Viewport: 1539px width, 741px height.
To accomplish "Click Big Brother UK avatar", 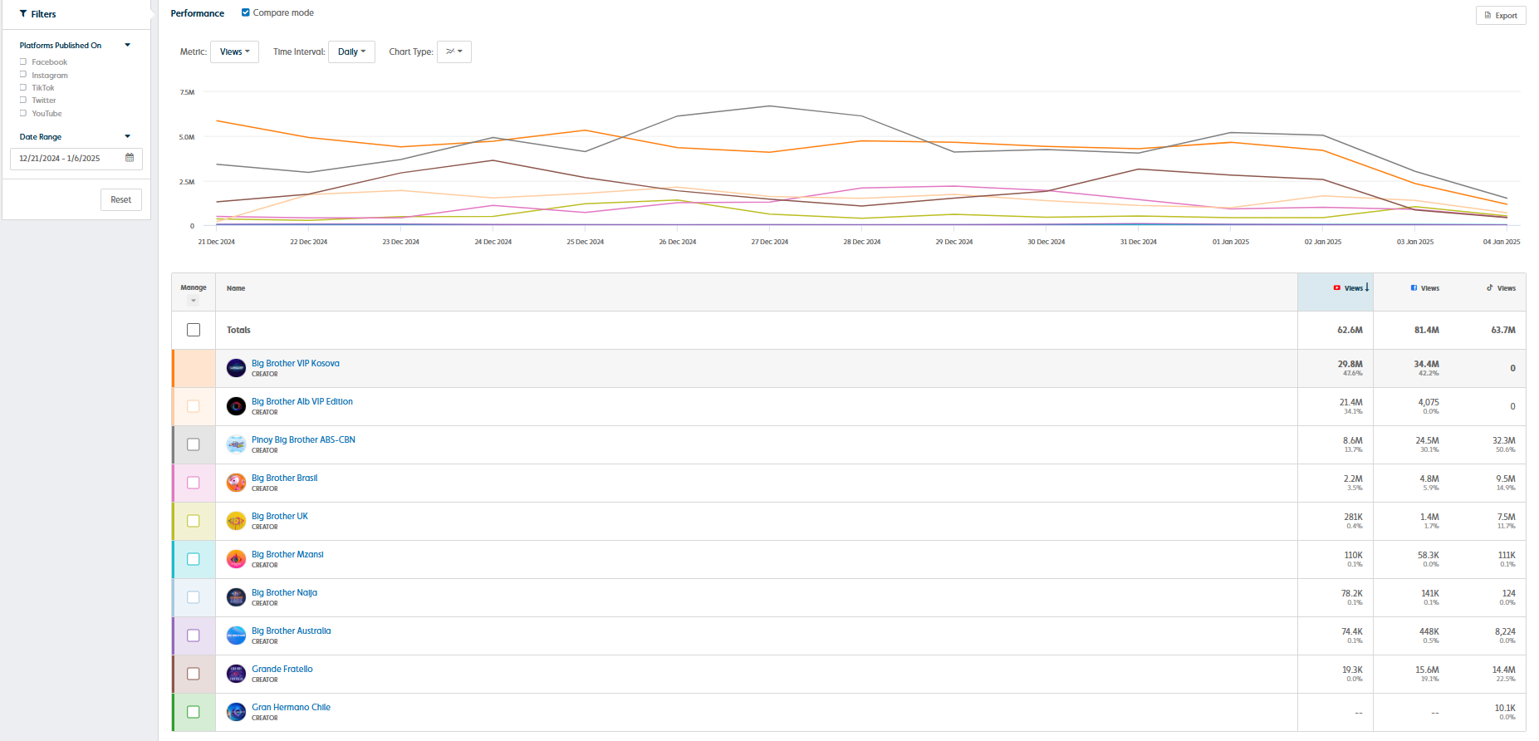I will tap(236, 521).
